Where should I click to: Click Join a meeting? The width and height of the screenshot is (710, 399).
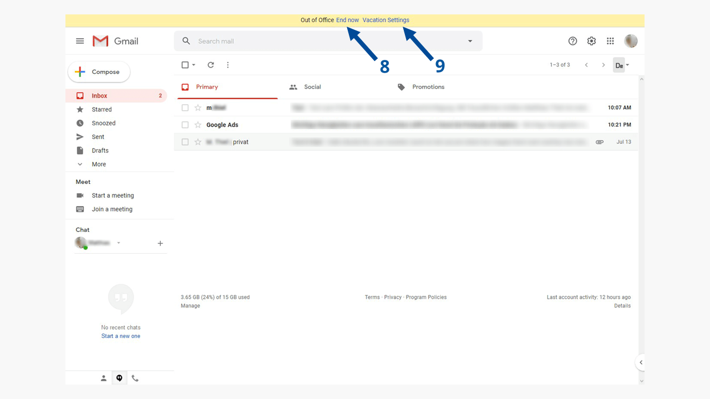pos(112,209)
